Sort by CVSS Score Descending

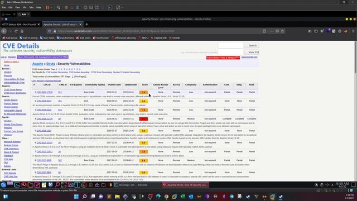(101, 72)
